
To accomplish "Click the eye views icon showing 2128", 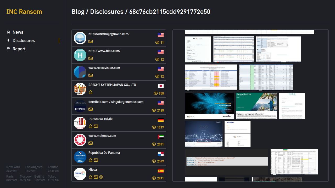I will 154,110.
